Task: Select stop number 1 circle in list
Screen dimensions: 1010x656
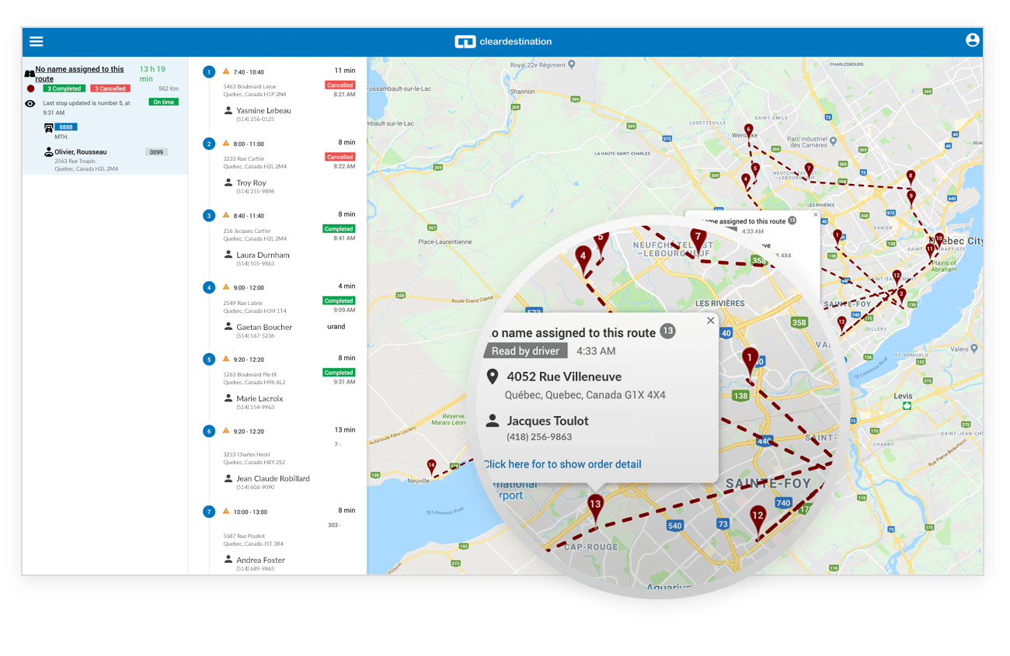Action: pyautogui.click(x=208, y=72)
